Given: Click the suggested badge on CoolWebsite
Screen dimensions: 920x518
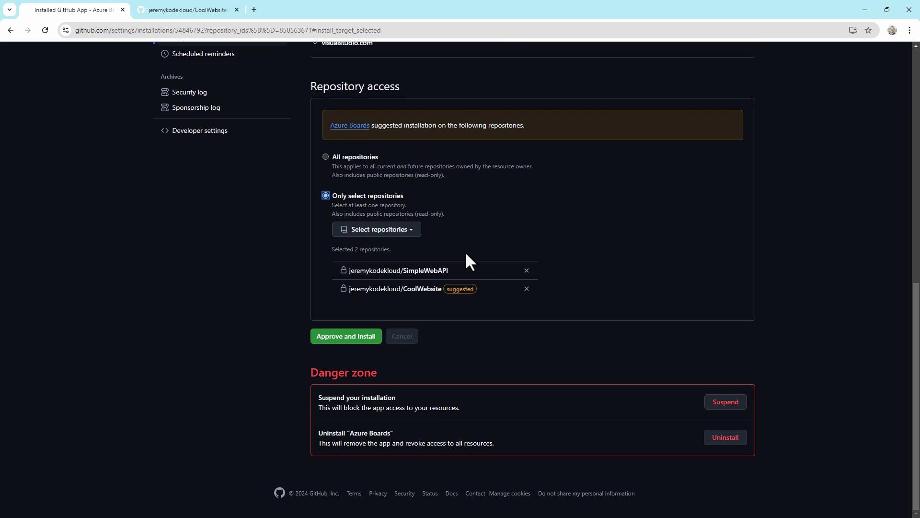Looking at the screenshot, I should (460, 289).
